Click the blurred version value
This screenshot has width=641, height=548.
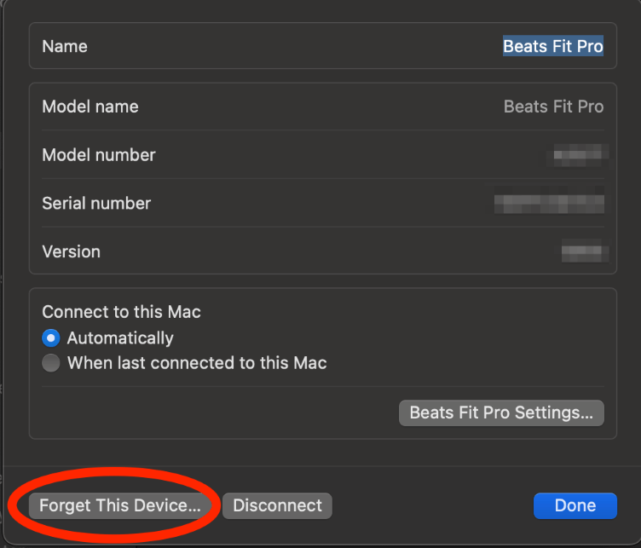click(x=584, y=251)
